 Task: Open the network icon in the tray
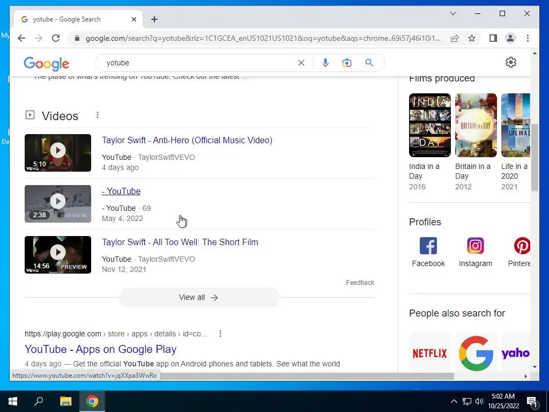click(x=467, y=401)
